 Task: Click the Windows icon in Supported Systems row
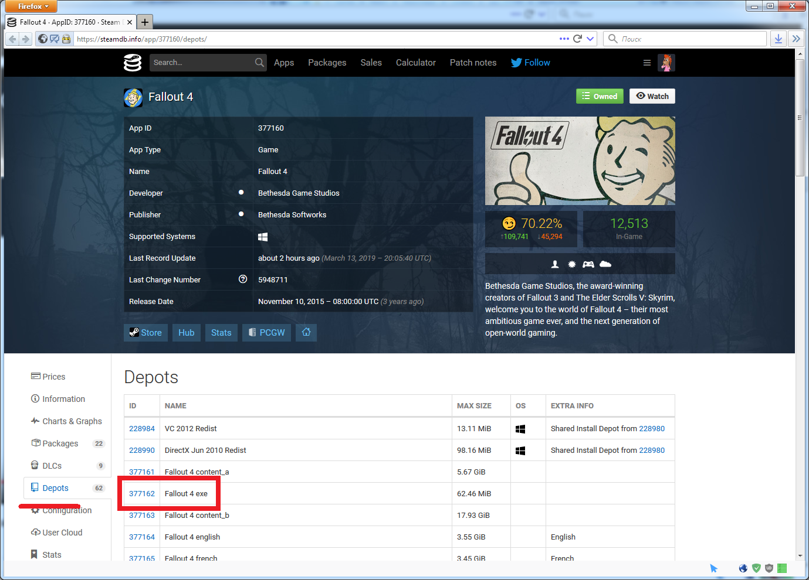pos(263,237)
